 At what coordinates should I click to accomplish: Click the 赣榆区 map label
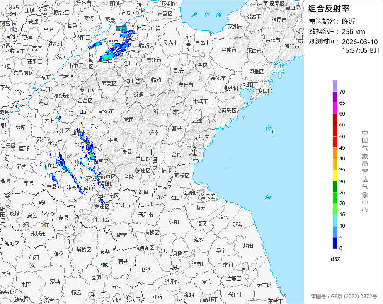click(182, 176)
